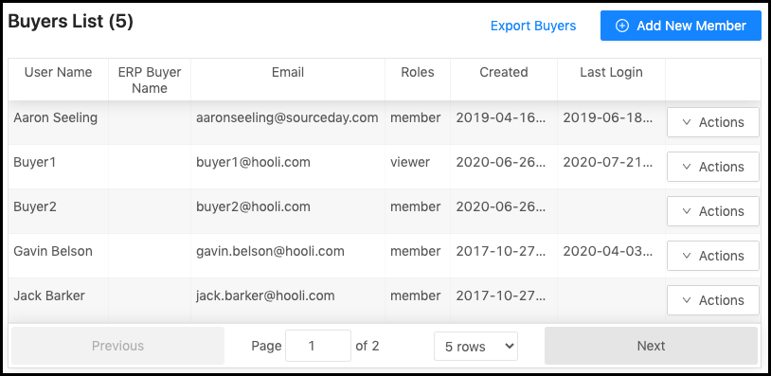Sort by ERP Buyer Name column header
Viewport: 771px width, 376px height.
[150, 81]
